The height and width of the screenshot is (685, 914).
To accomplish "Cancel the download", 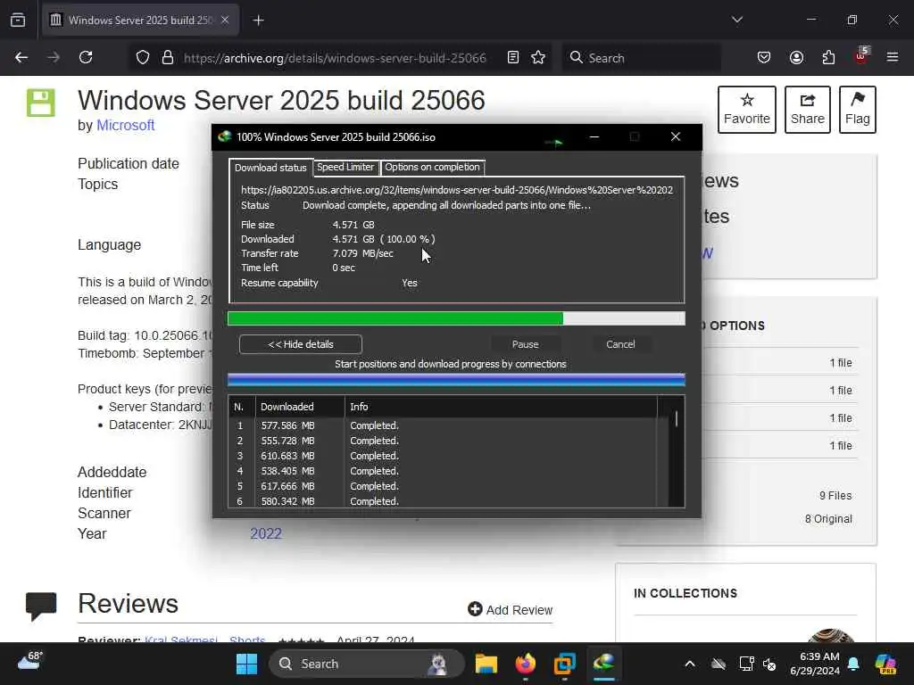I will coord(621,344).
